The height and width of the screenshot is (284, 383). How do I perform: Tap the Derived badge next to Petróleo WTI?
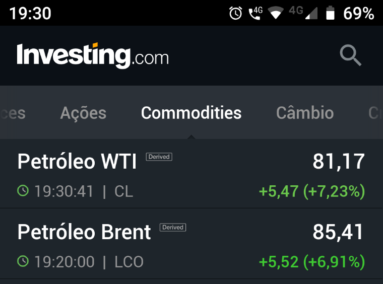pyautogui.click(x=159, y=157)
